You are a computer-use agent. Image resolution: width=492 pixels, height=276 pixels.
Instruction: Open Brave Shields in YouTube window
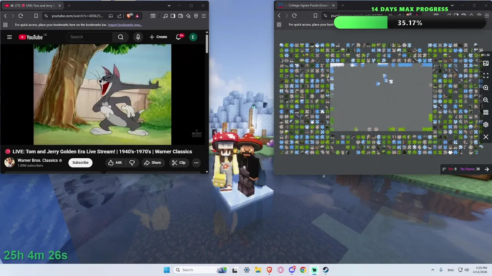(129, 16)
